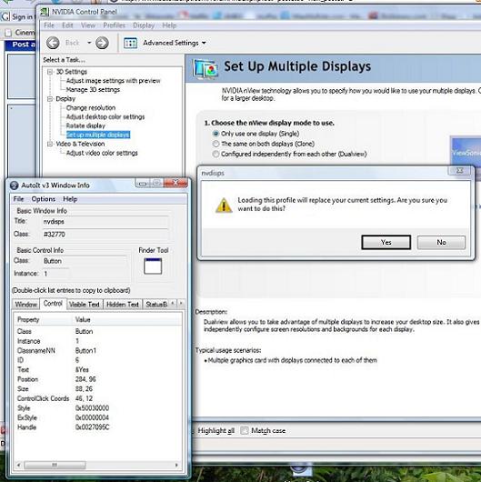Click the AutoIt v3 Window Info title icon
This screenshot has width=481, height=482.
[15, 186]
